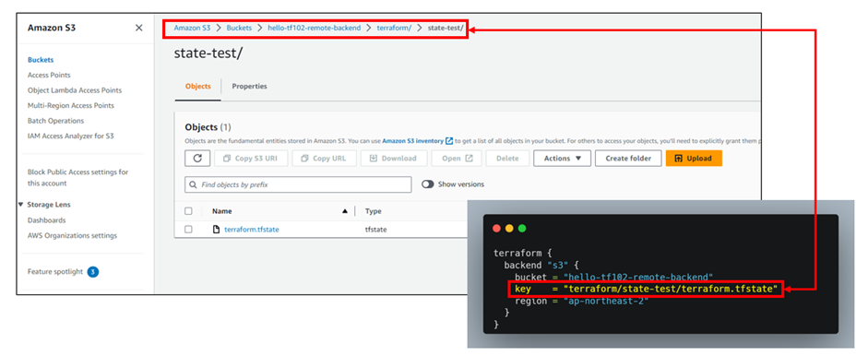Open Access Points in the sidebar

49,75
